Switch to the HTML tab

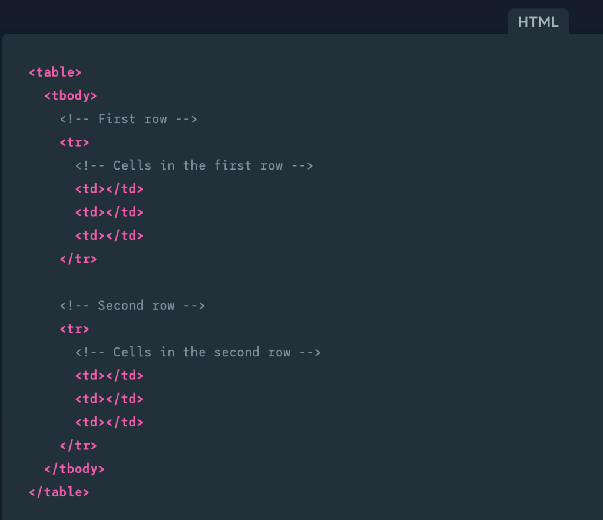[x=538, y=22]
